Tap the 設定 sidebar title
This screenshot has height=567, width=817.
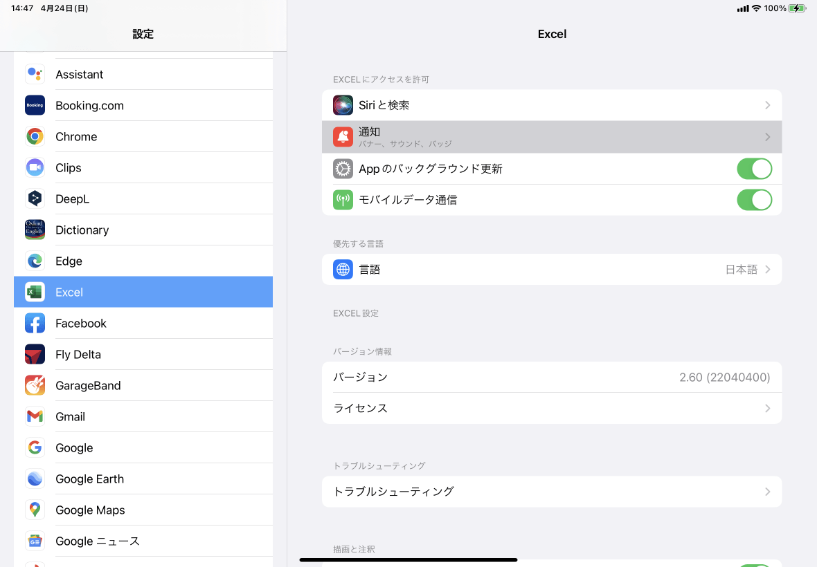[143, 34]
